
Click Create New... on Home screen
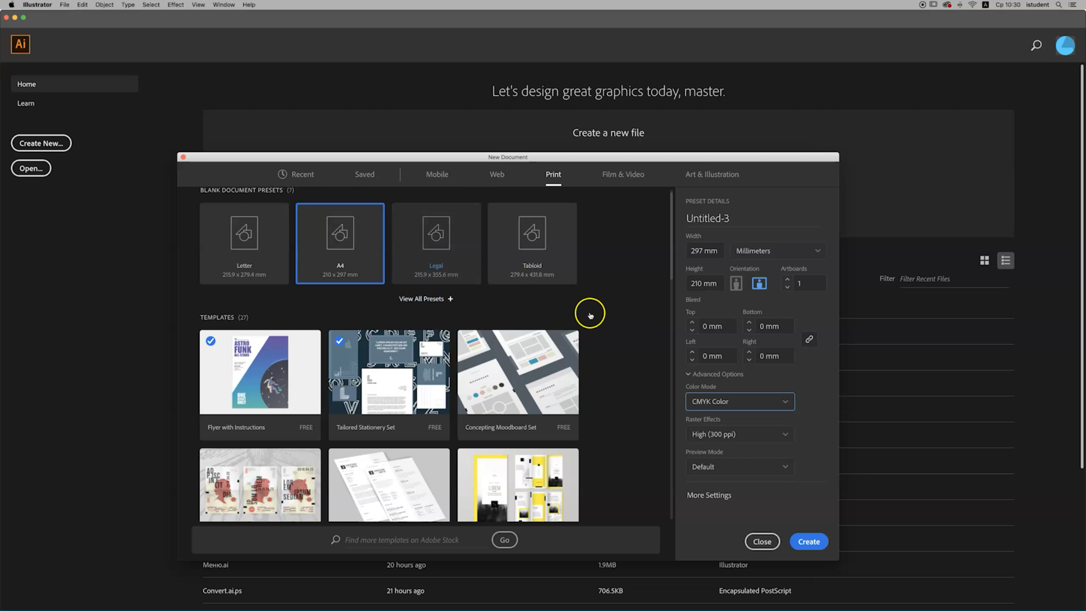point(41,143)
